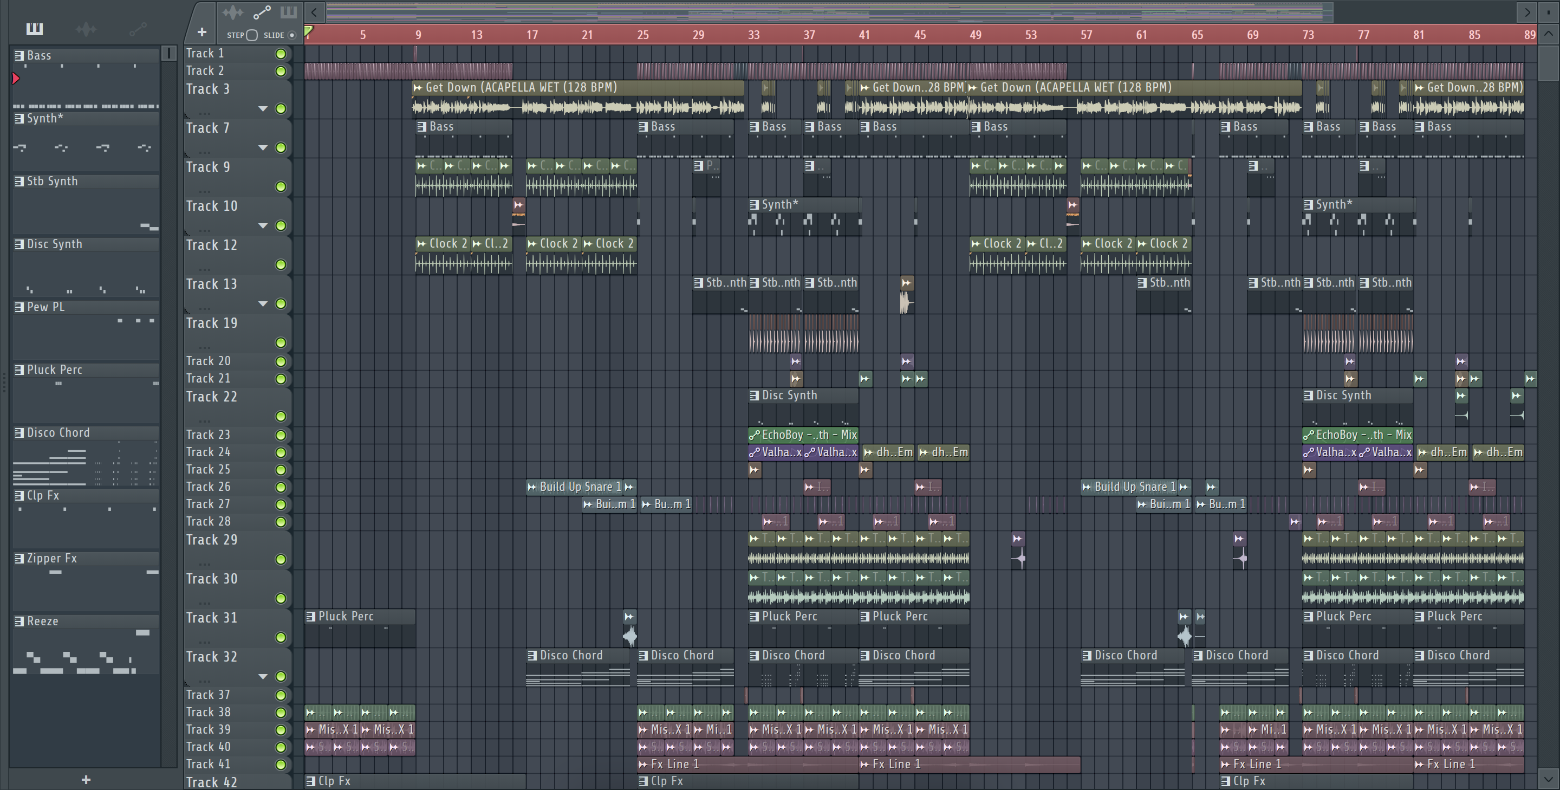Select the automation clip filter icon in picker

pyautogui.click(x=138, y=29)
